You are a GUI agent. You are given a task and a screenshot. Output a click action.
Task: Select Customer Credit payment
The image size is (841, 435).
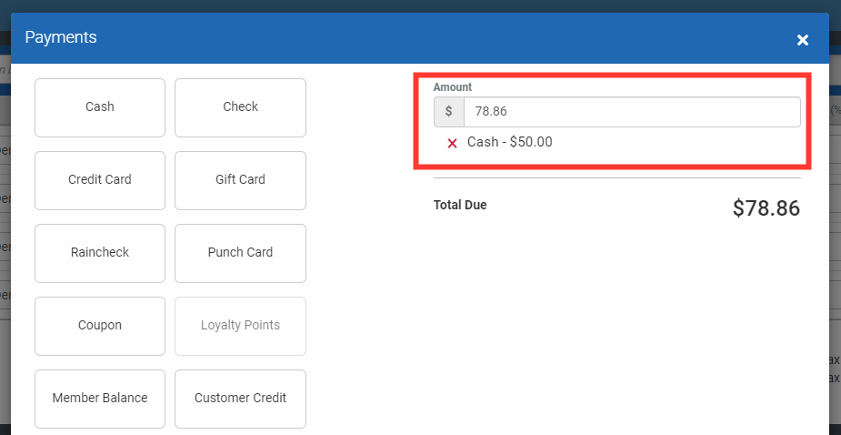pyautogui.click(x=240, y=399)
